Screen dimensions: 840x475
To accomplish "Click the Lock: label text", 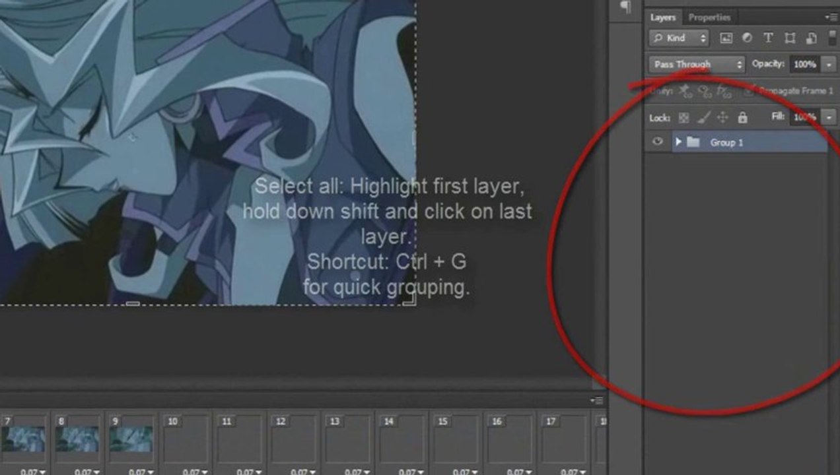I will click(660, 118).
